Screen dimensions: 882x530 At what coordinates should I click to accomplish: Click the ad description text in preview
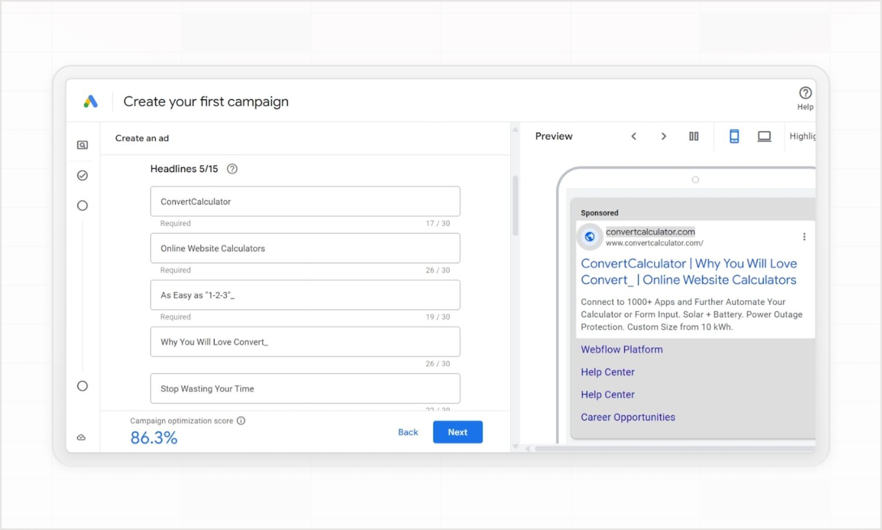coord(691,314)
